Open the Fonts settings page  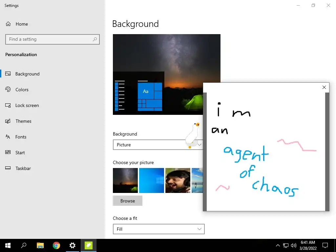21,137
